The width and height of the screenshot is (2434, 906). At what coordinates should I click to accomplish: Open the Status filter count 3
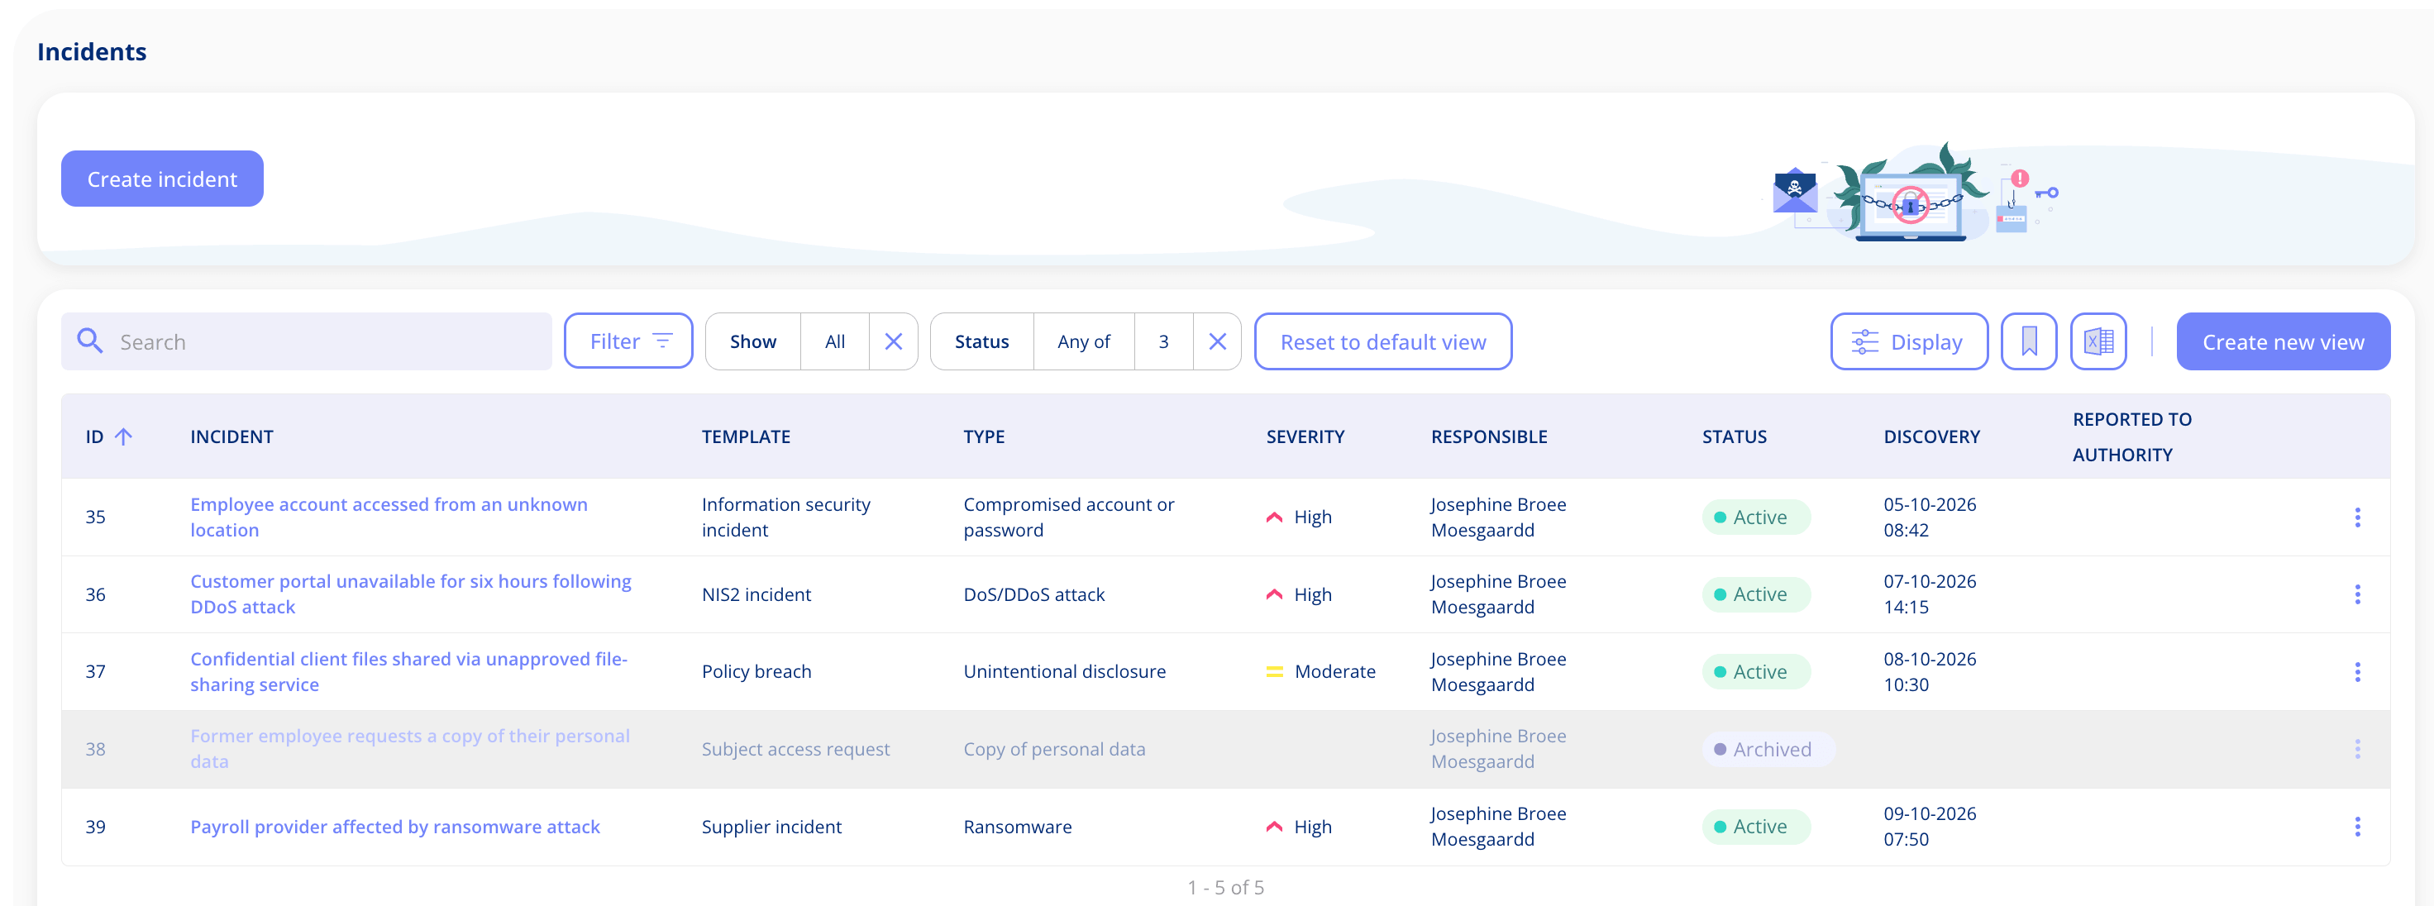pyautogui.click(x=1163, y=341)
